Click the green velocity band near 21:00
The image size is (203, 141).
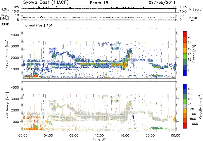tap(157, 128)
